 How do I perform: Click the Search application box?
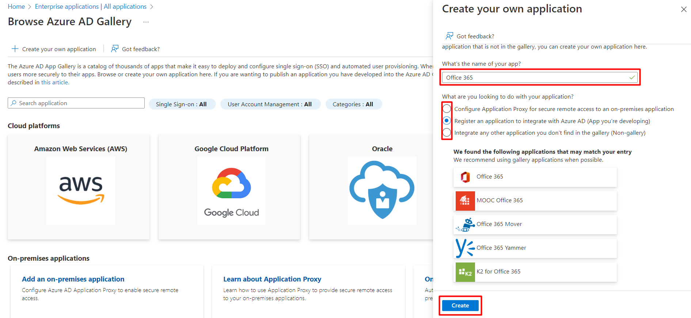click(x=76, y=103)
